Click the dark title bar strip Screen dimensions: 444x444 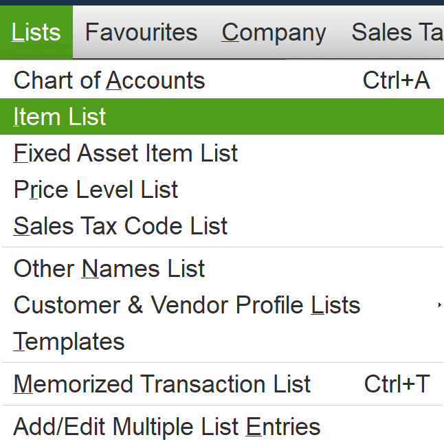click(x=222, y=3)
